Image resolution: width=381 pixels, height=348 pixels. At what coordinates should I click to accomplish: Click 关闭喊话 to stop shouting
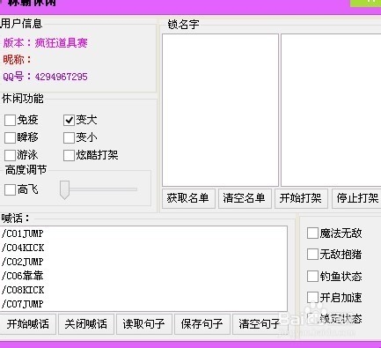pos(86,324)
